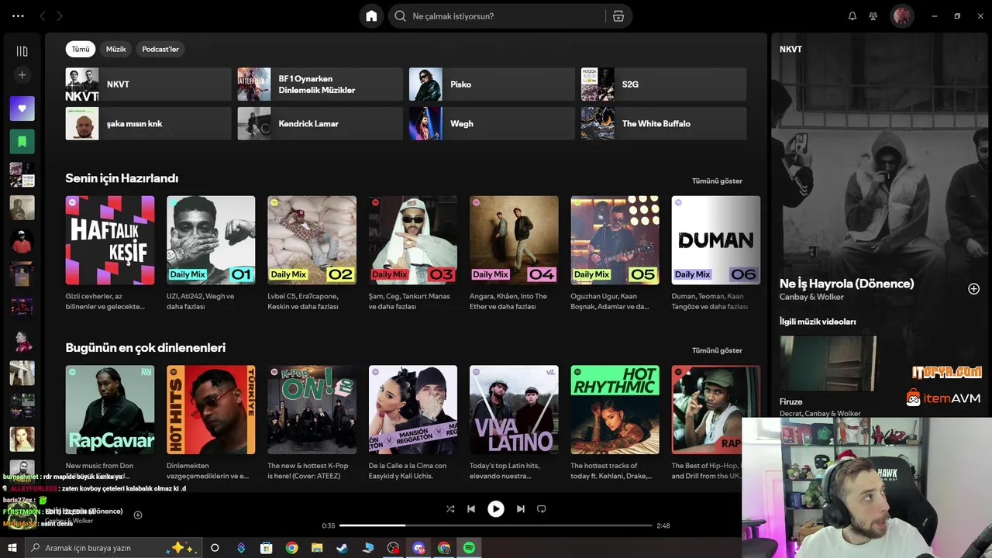Screen dimensions: 992x558
Task: Open şaka mısın knk tile
Action: tap(148, 123)
